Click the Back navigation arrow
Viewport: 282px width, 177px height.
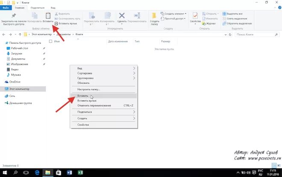pos(4,34)
